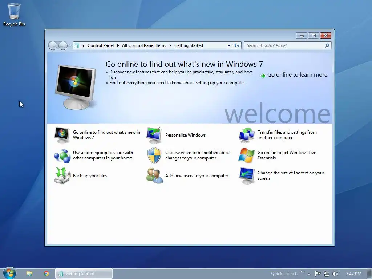Viewport: 372px width, 279px height.
Task: Open 'Go online to find out what's new in Windows 7'
Action: [x=106, y=135]
